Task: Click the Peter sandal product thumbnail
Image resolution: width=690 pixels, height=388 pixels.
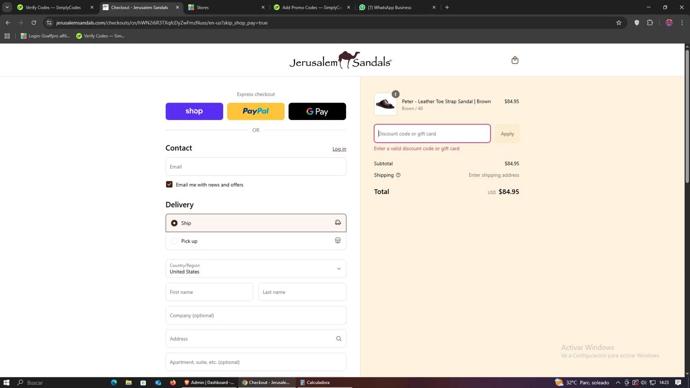Action: 385,104
